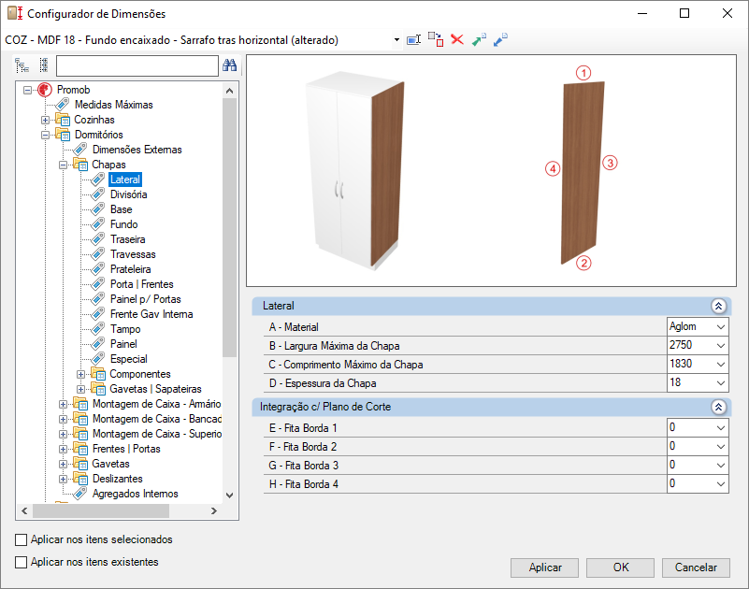The width and height of the screenshot is (749, 589).
Task: Enable Aplicar nos itens selecionados checkbox
Action: click(21, 539)
